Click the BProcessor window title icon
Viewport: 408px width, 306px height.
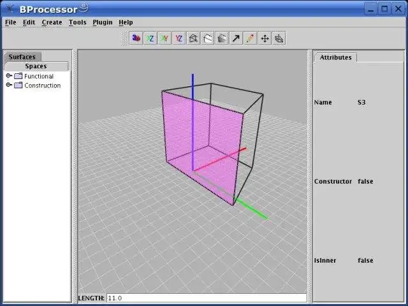[10, 8]
